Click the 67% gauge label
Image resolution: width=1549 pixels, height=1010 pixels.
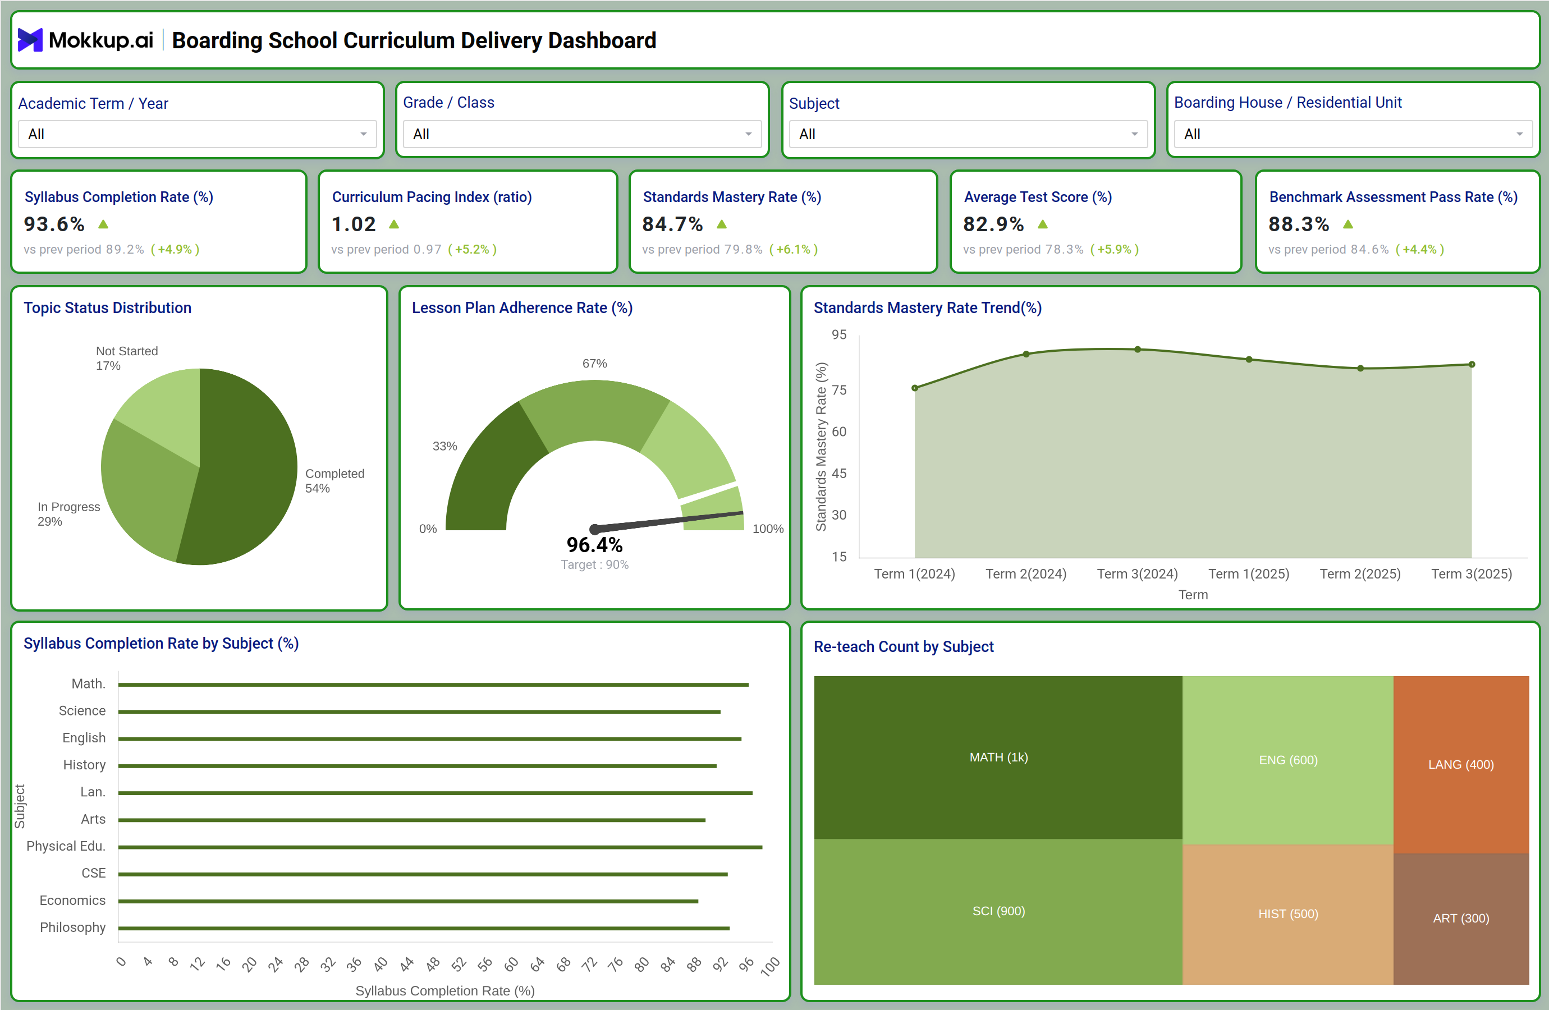594,363
